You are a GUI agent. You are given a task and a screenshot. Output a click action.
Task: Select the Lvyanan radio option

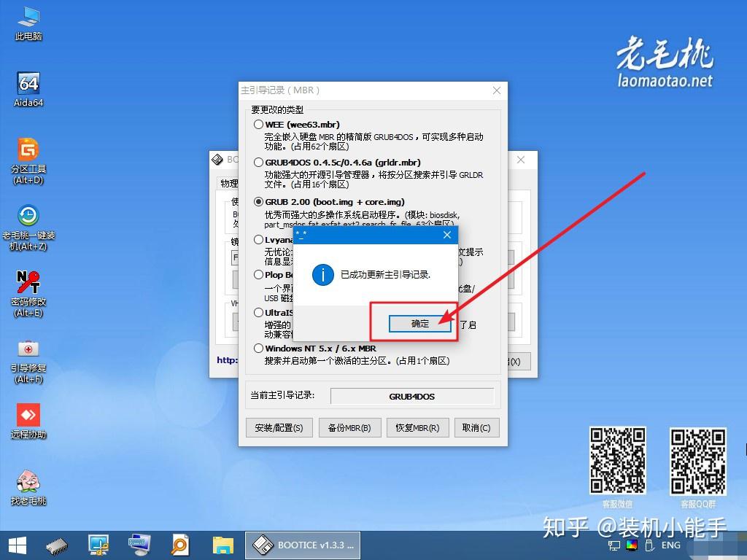pyautogui.click(x=259, y=239)
